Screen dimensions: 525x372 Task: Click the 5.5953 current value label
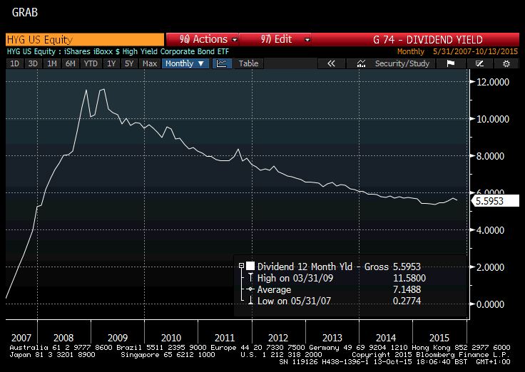tap(495, 201)
